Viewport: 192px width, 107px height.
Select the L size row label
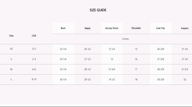click(11, 79)
